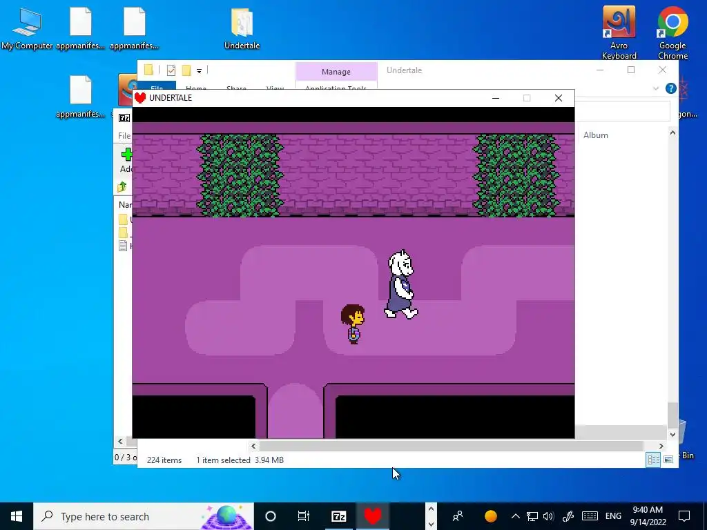Open the 7-Zip File menu
Image resolution: width=707 pixels, height=530 pixels.
[124, 136]
